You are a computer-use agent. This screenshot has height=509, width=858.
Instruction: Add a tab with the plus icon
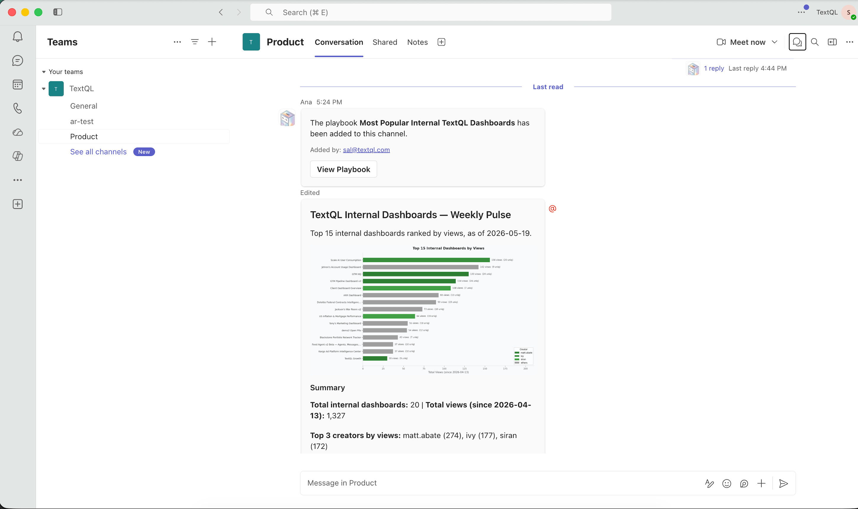coord(441,42)
